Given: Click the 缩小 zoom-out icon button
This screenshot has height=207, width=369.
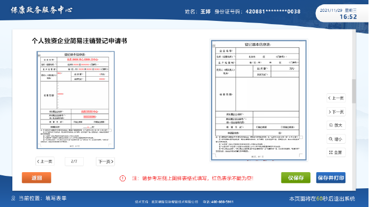Looking at the screenshot, I should pyautogui.click(x=336, y=139).
